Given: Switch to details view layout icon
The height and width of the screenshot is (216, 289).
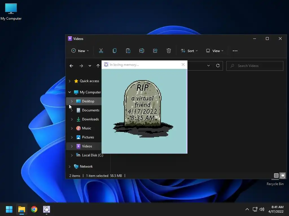Looking at the screenshot, I should [276, 175].
